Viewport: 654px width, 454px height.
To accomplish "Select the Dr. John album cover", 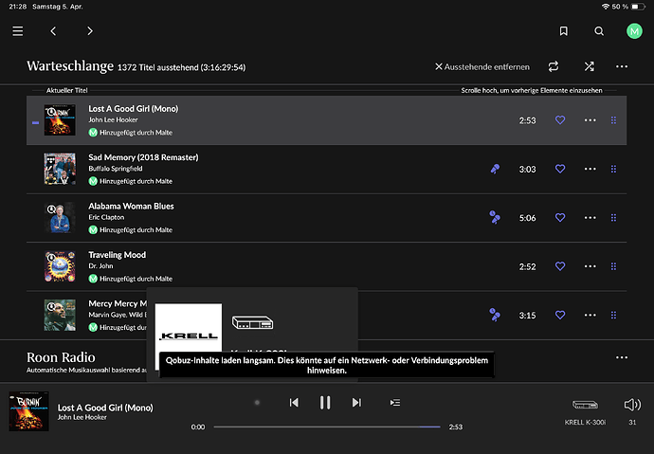I will coord(60,266).
